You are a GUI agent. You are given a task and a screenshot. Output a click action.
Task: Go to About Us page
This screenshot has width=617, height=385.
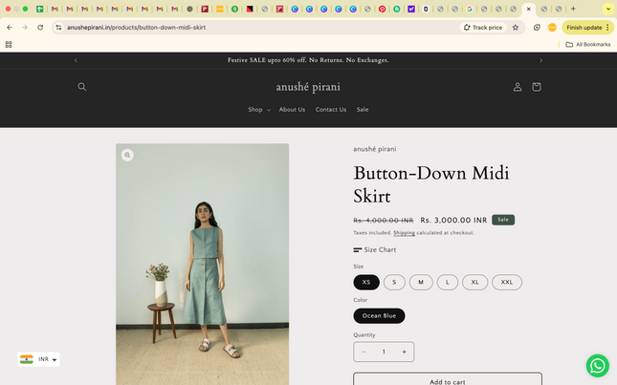[292, 110]
